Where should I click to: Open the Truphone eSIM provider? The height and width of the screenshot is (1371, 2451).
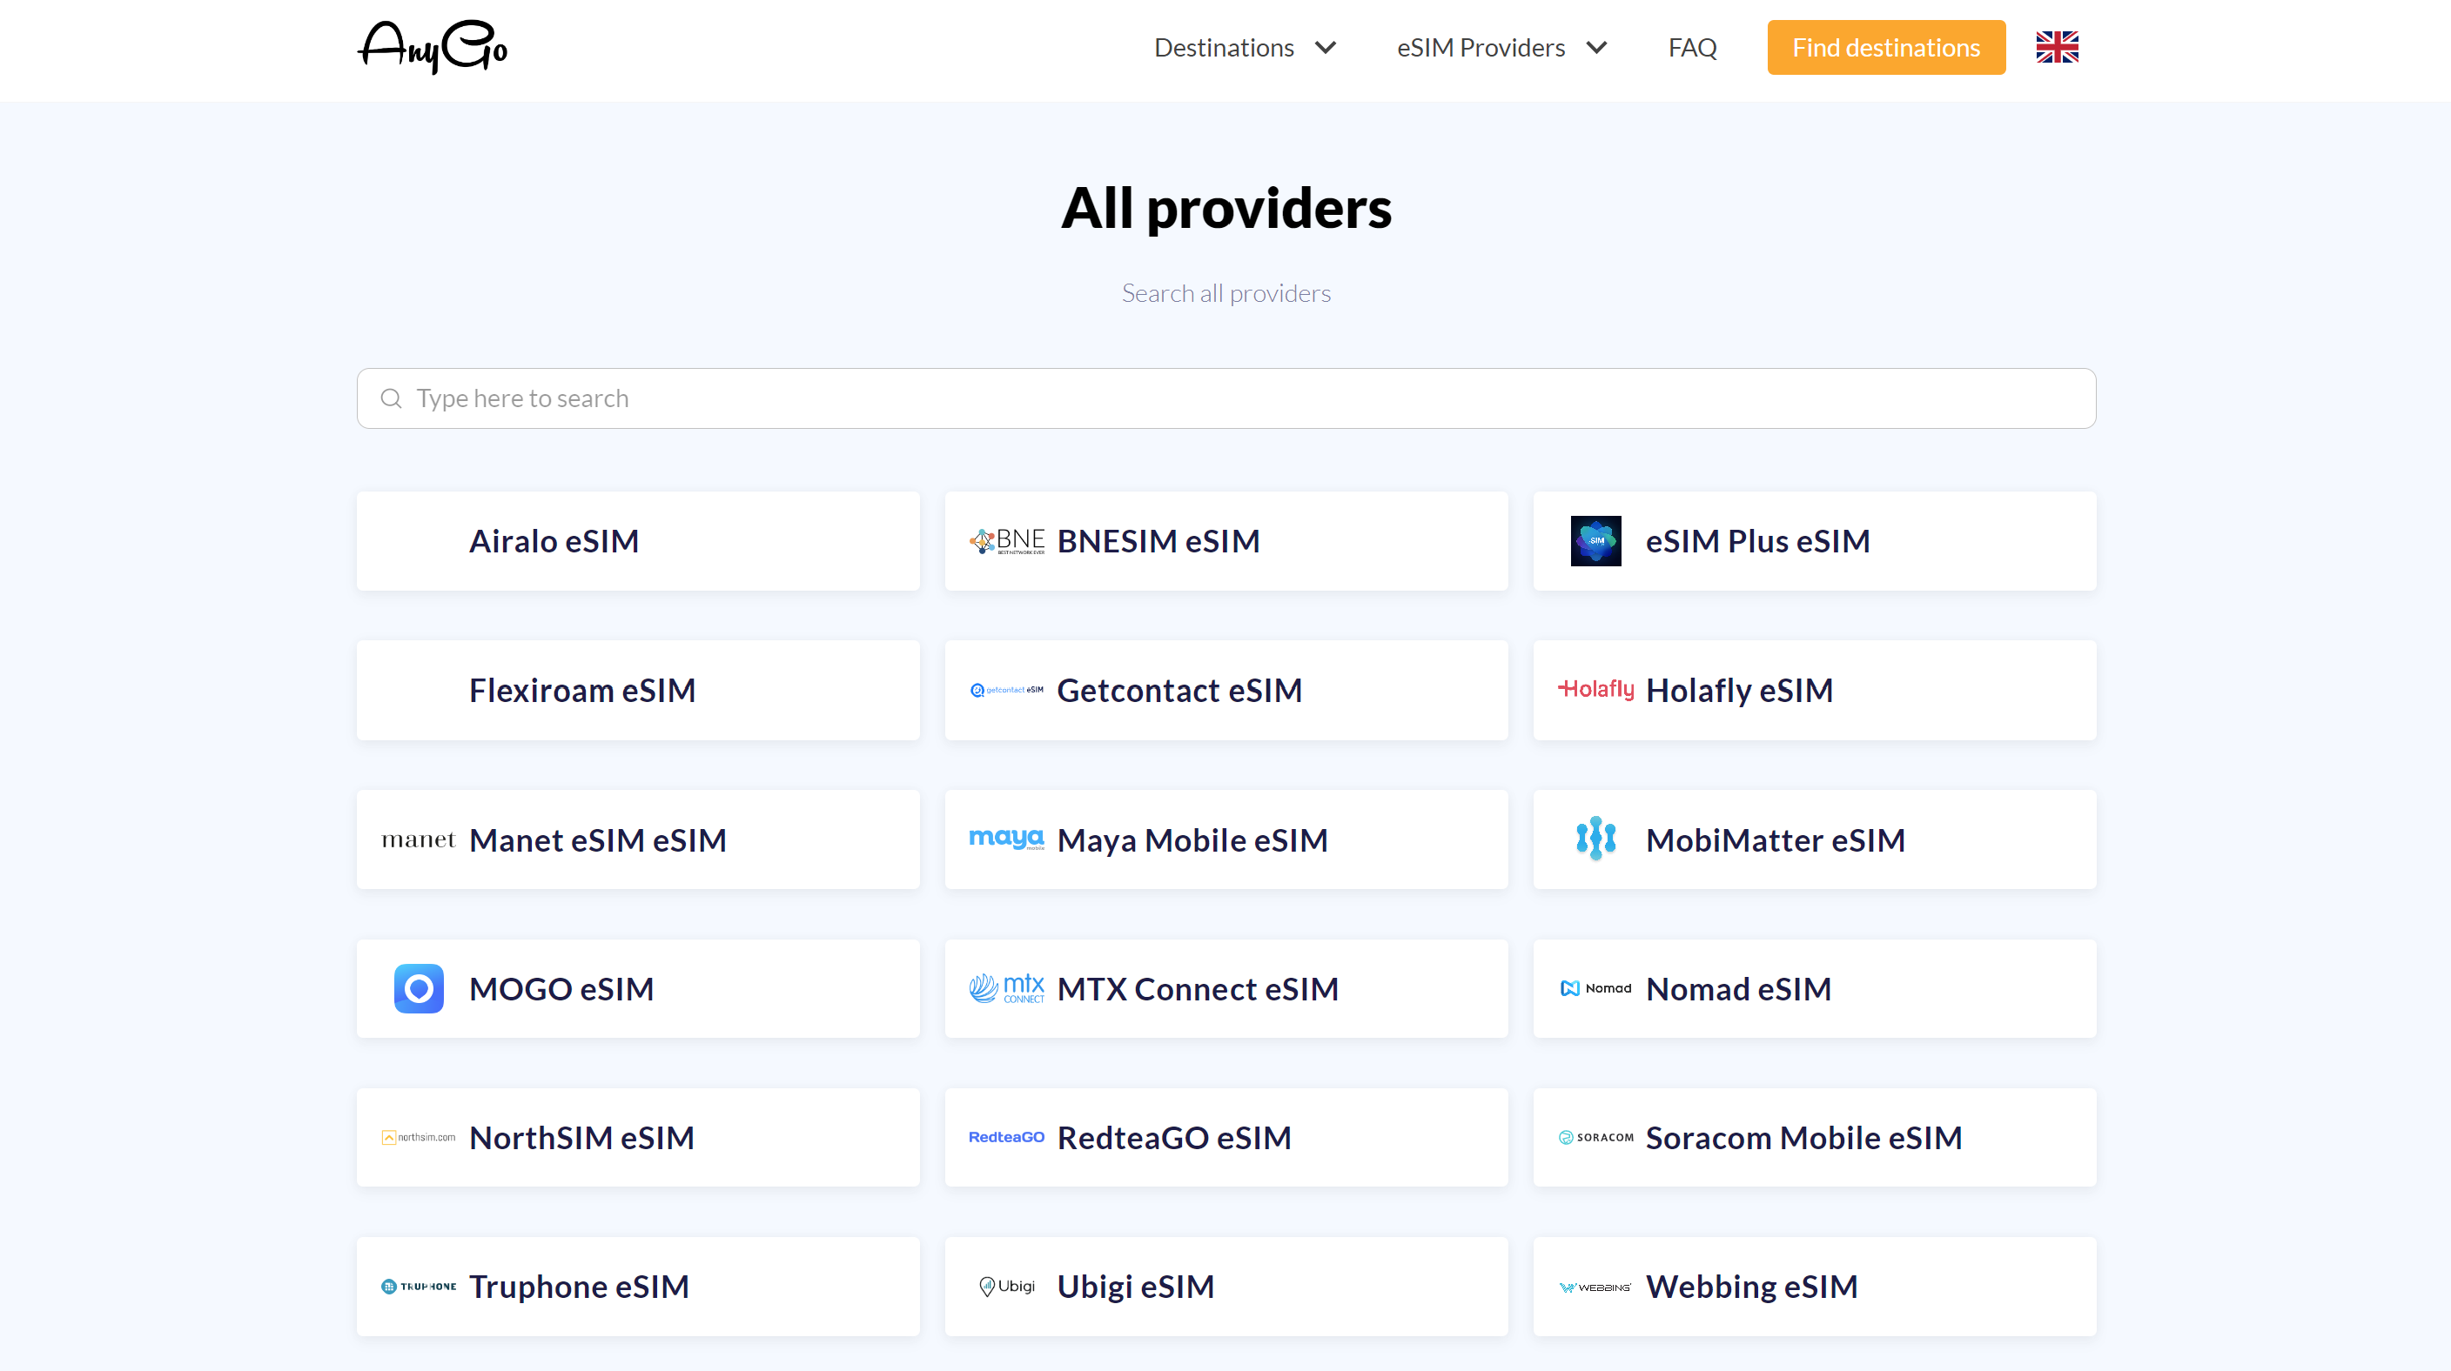click(637, 1287)
